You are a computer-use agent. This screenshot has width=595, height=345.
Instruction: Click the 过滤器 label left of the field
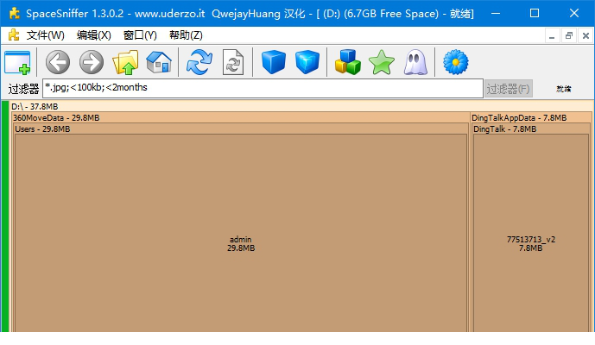point(23,89)
